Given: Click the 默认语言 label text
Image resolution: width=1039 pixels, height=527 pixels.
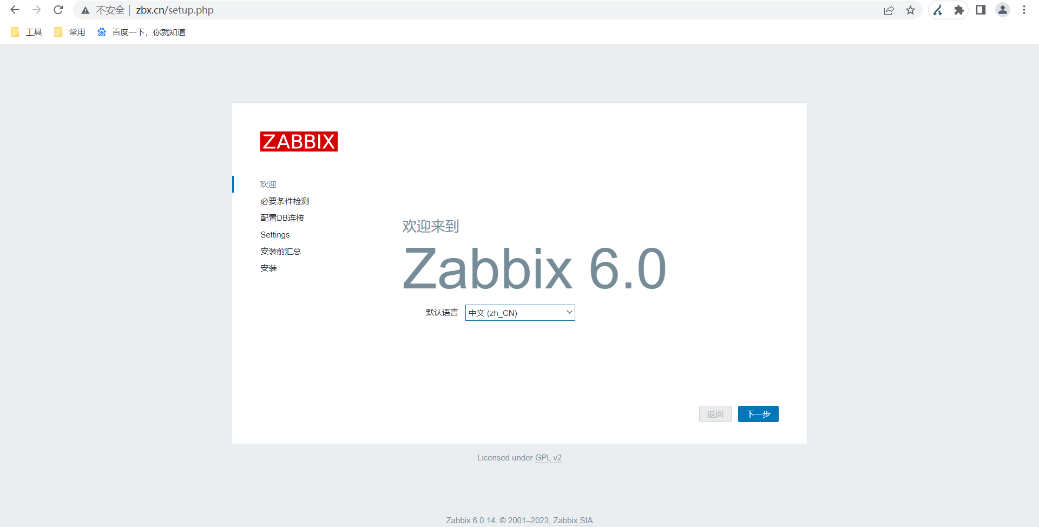Looking at the screenshot, I should 442,313.
